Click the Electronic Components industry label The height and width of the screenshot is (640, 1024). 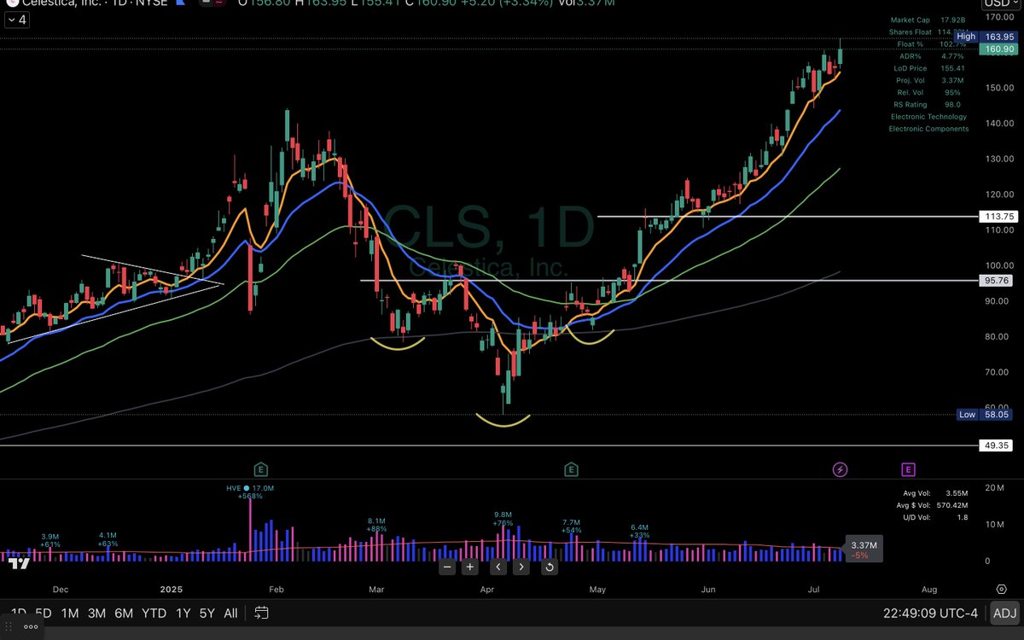[x=928, y=129]
